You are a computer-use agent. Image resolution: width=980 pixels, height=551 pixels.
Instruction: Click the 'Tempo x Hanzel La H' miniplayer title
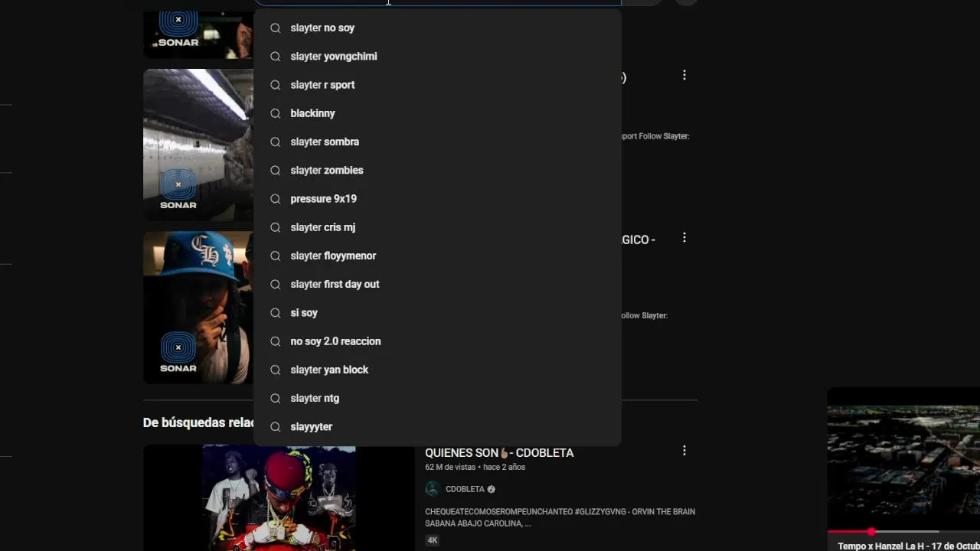click(909, 546)
